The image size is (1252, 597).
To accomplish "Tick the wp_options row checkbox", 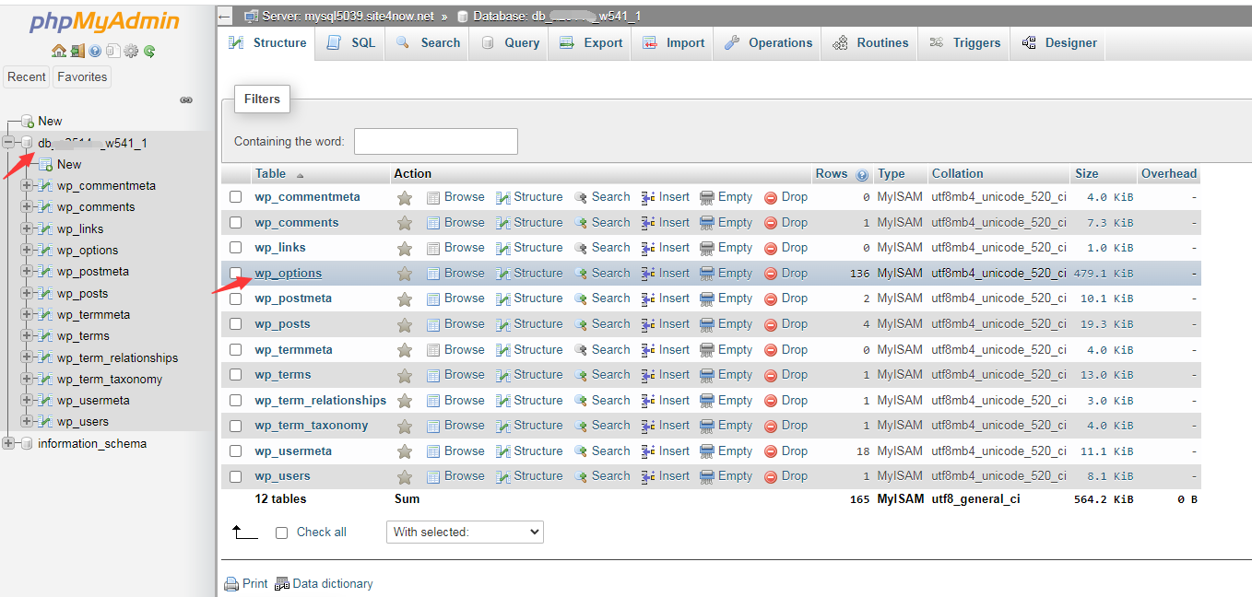I will pos(236,274).
